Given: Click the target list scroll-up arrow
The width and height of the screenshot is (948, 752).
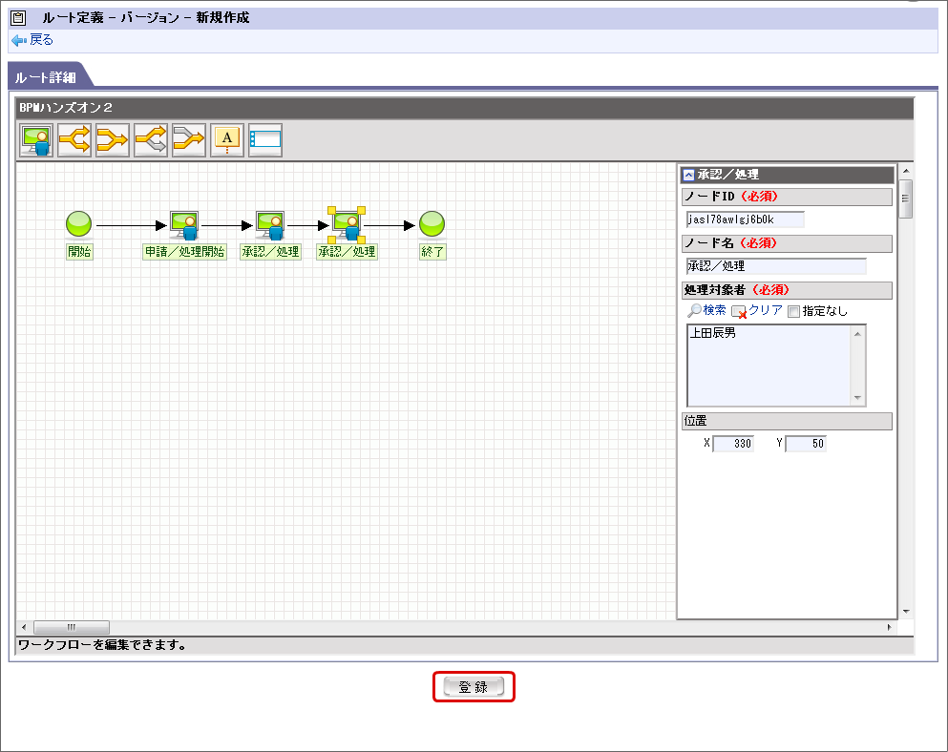Looking at the screenshot, I should [857, 334].
